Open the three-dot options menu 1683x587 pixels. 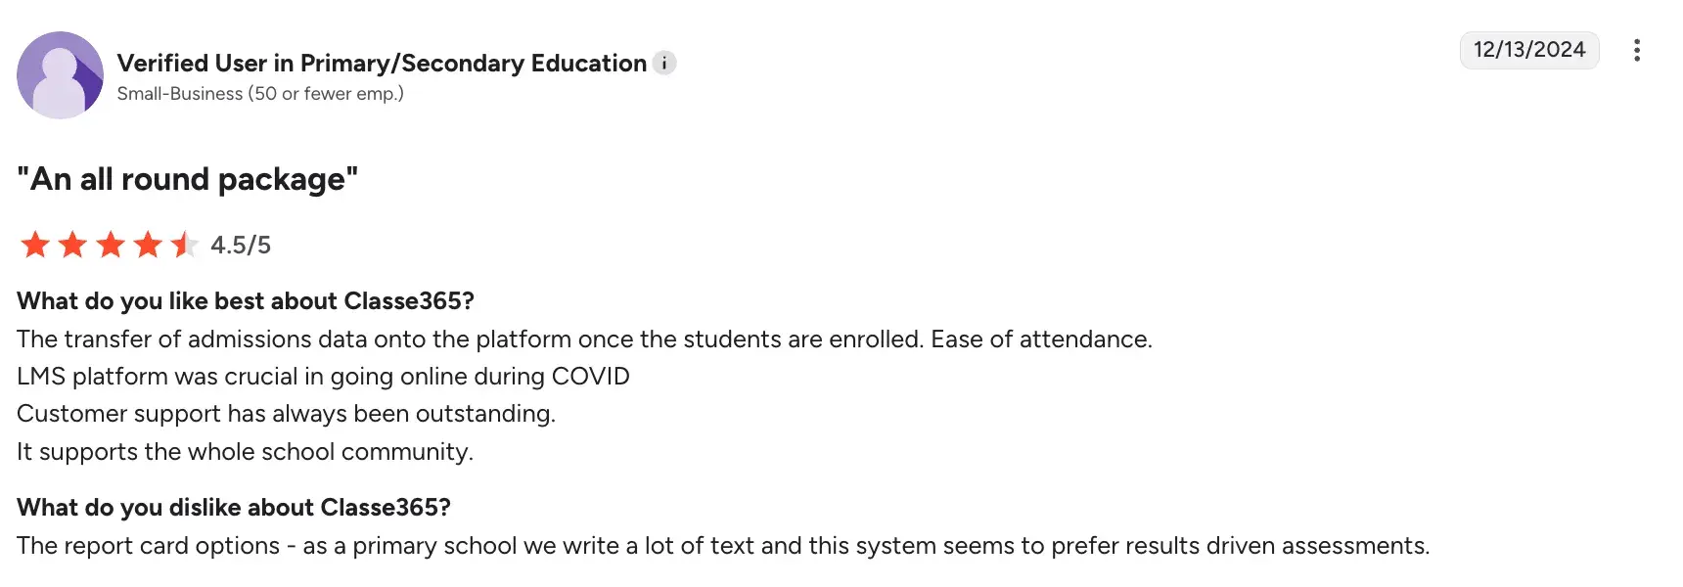click(1637, 50)
